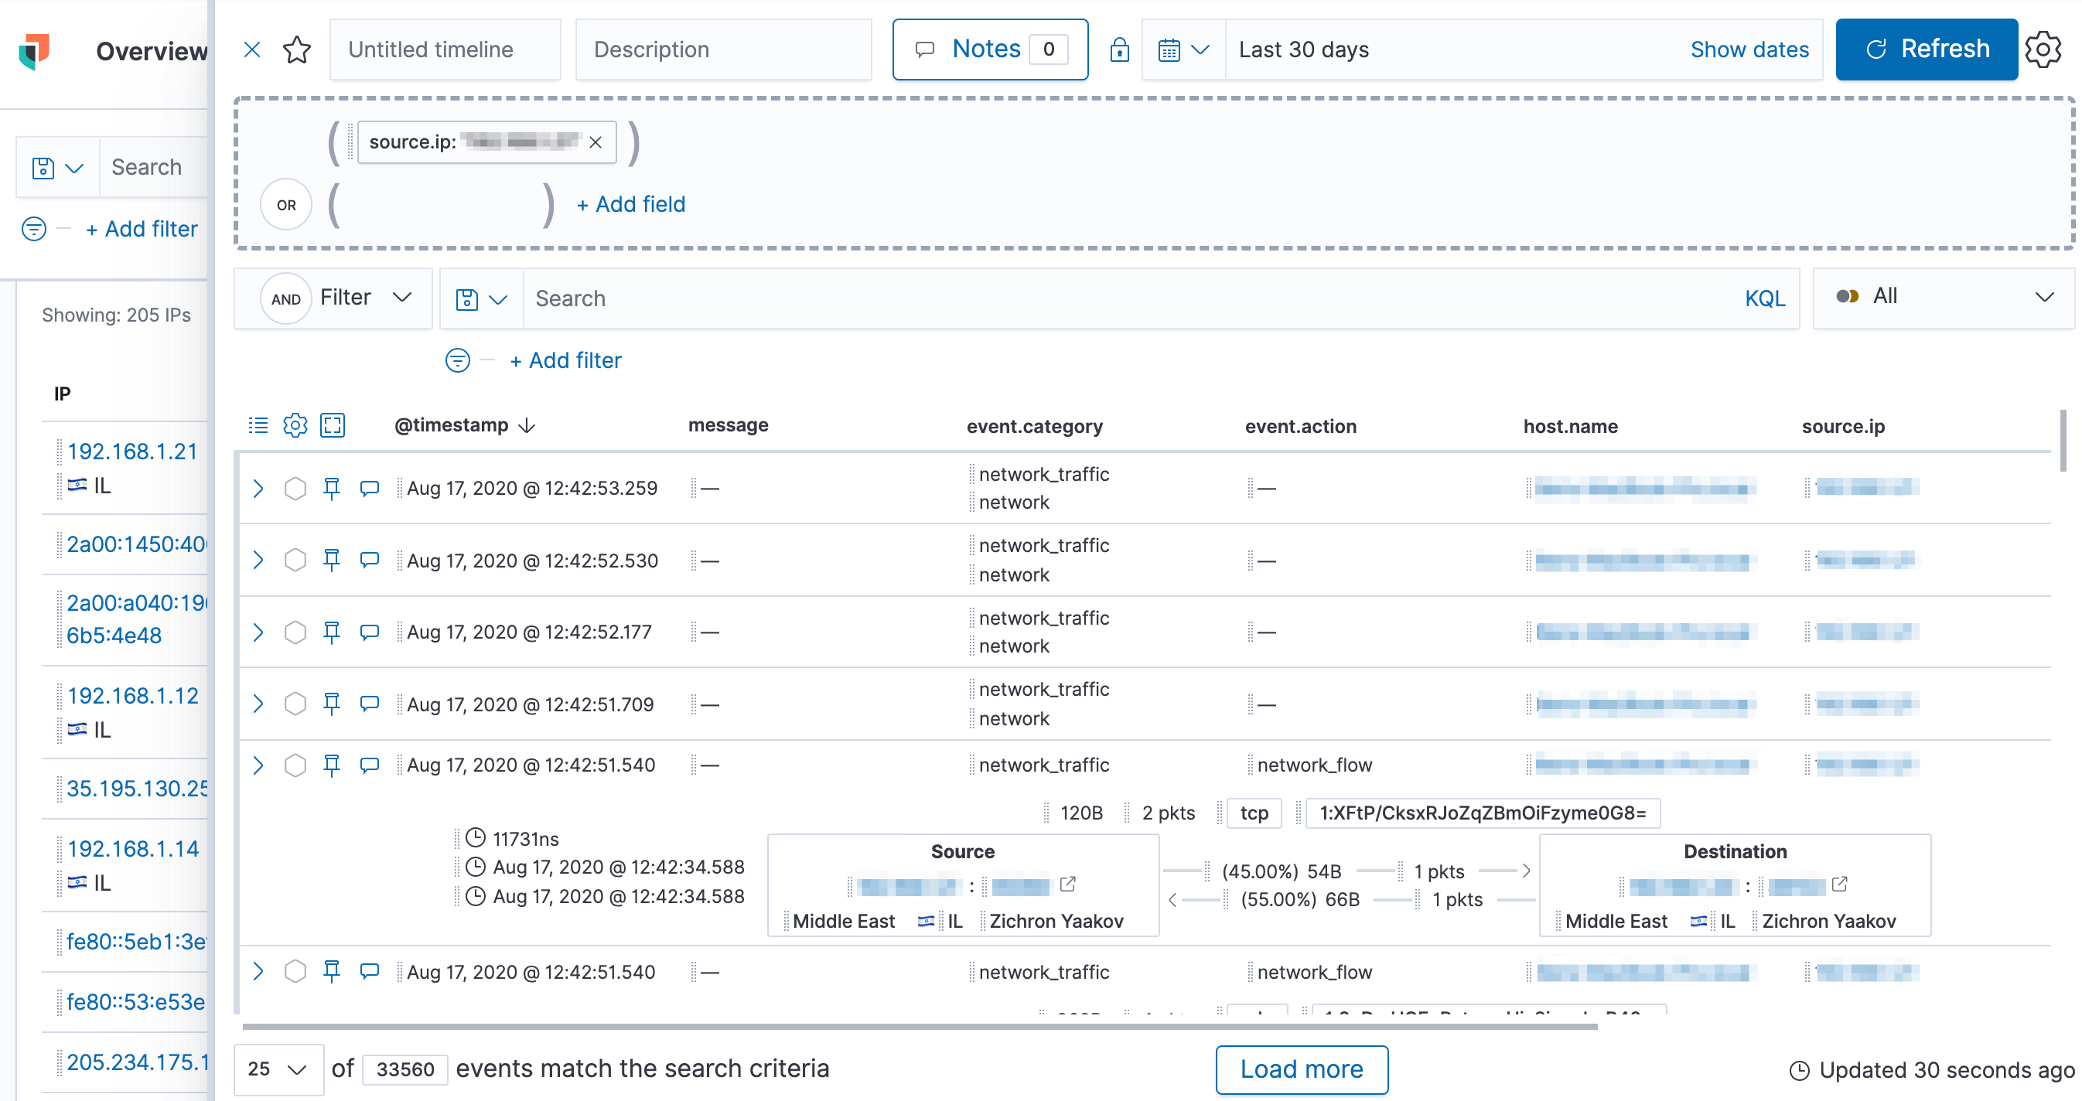Click the lock icon beside the date picker
Image resolution: width=2082 pixels, height=1101 pixels.
point(1119,50)
